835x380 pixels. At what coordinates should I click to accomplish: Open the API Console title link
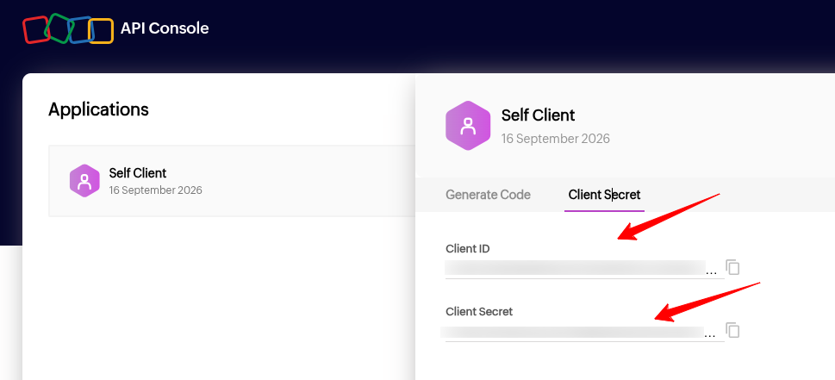[165, 28]
